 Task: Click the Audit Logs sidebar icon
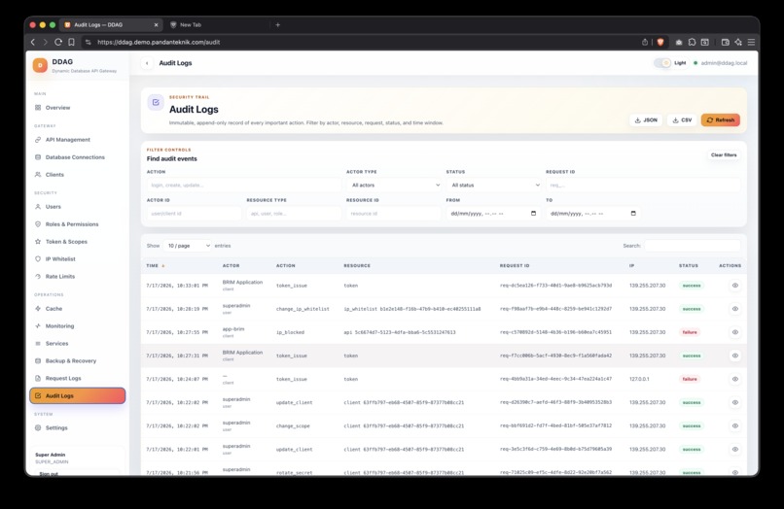[x=38, y=395]
